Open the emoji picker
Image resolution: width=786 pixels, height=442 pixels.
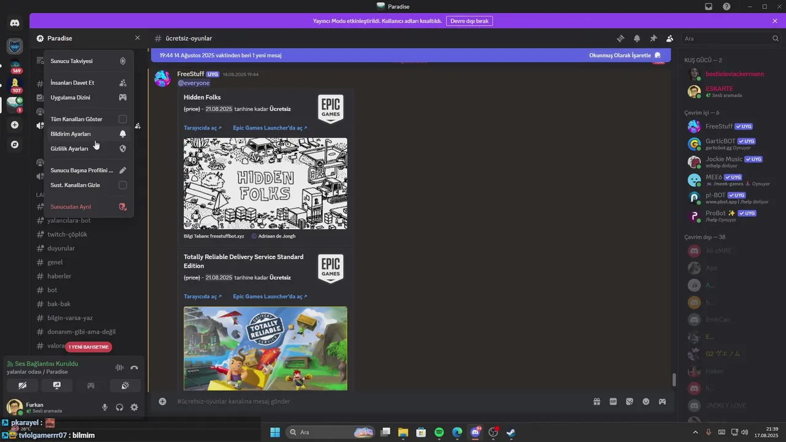(646, 401)
